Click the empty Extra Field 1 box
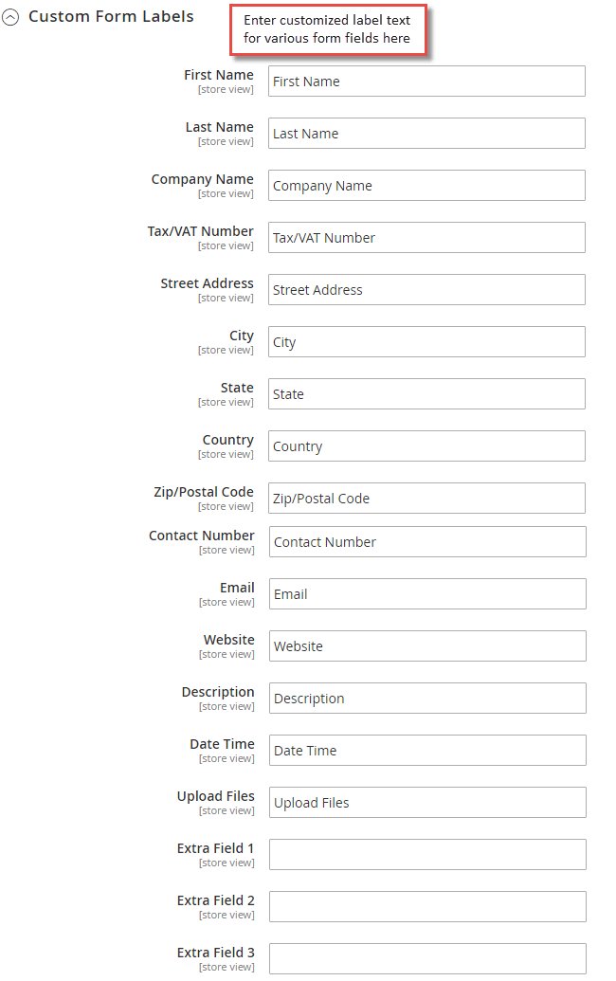This screenshot has height=981, width=616. (426, 854)
